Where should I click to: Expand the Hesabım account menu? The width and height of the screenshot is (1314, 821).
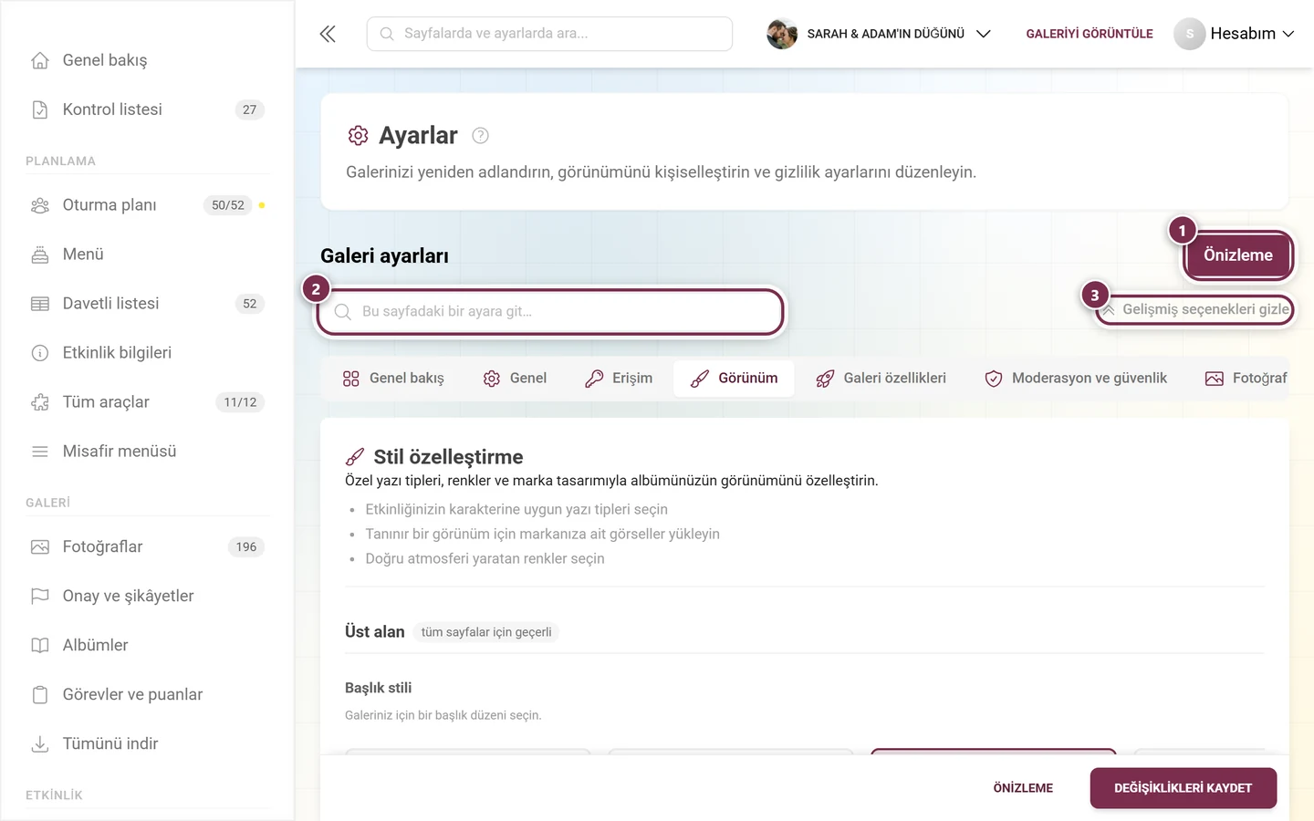(1234, 34)
